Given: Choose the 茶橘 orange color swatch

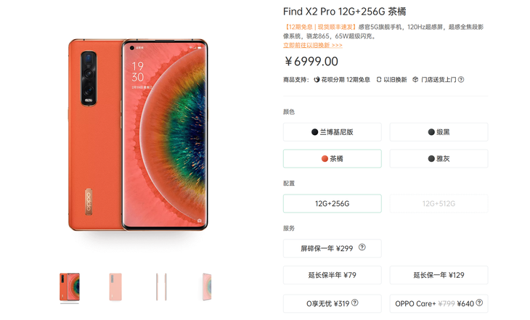Looking at the screenshot, I should point(333,159).
